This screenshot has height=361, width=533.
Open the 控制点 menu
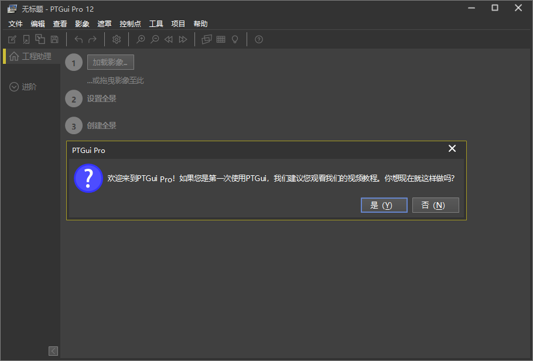(x=130, y=23)
